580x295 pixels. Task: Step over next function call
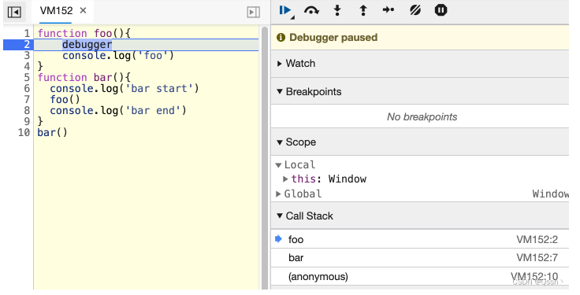[x=311, y=10]
